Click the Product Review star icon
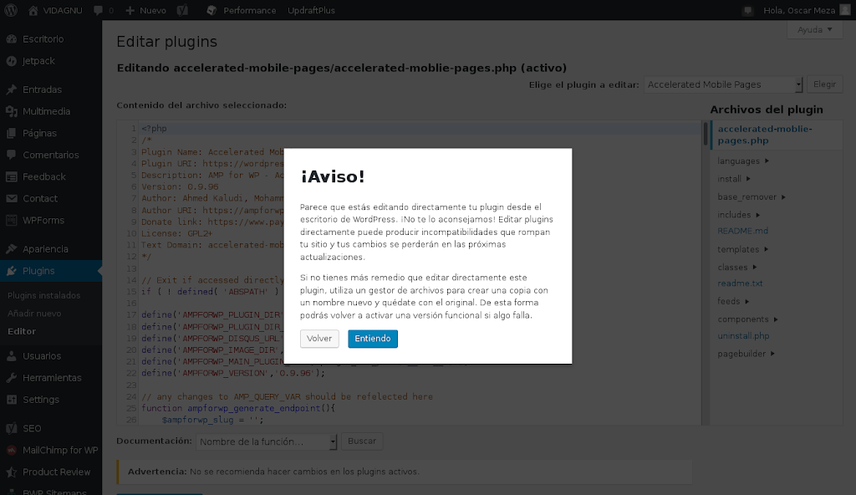The height and width of the screenshot is (495, 856). pos(12,472)
